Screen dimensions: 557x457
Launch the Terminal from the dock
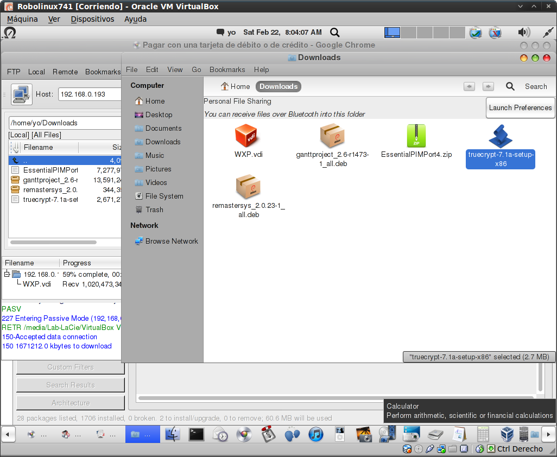196,434
